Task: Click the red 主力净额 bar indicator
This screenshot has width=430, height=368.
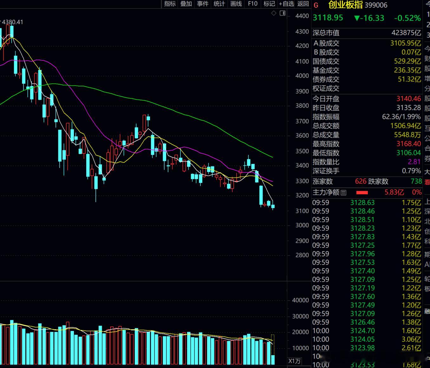Action: click(x=362, y=192)
